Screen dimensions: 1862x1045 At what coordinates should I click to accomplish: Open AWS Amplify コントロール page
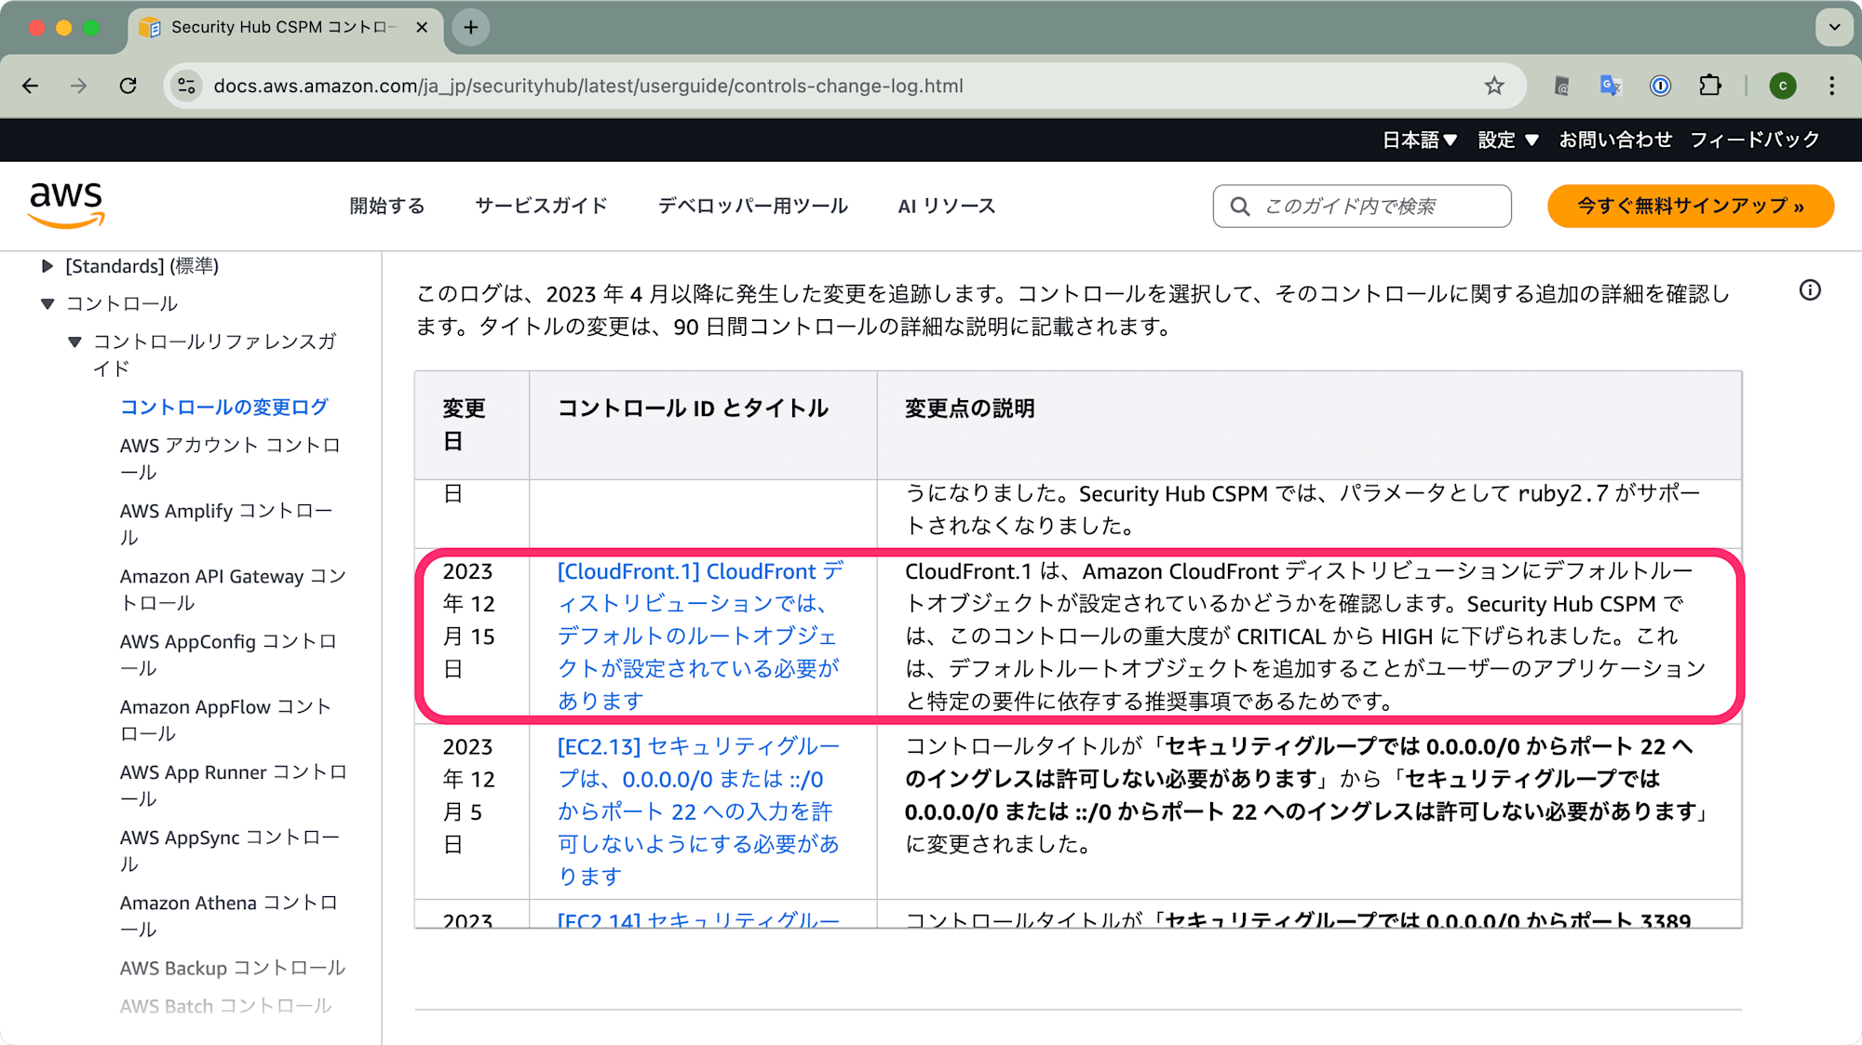pos(226,524)
